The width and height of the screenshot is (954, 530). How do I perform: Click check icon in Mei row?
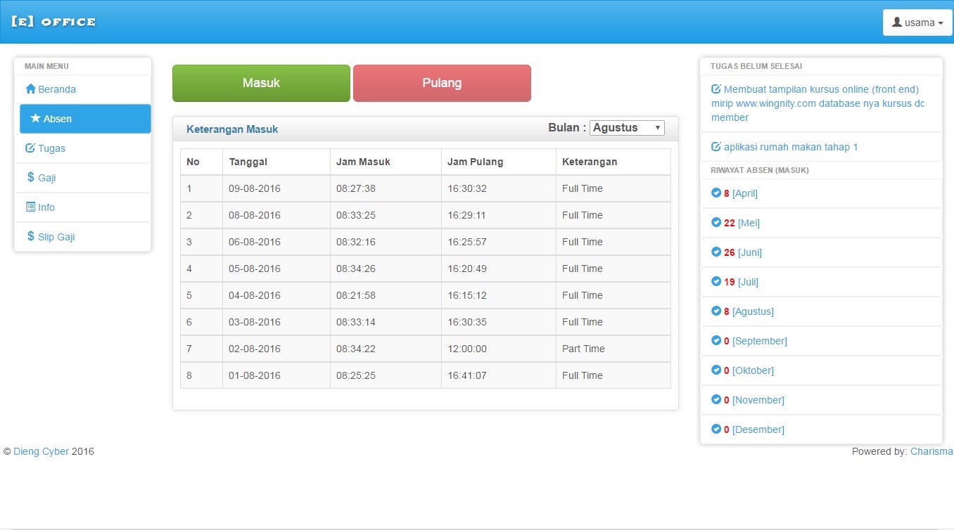tap(716, 223)
